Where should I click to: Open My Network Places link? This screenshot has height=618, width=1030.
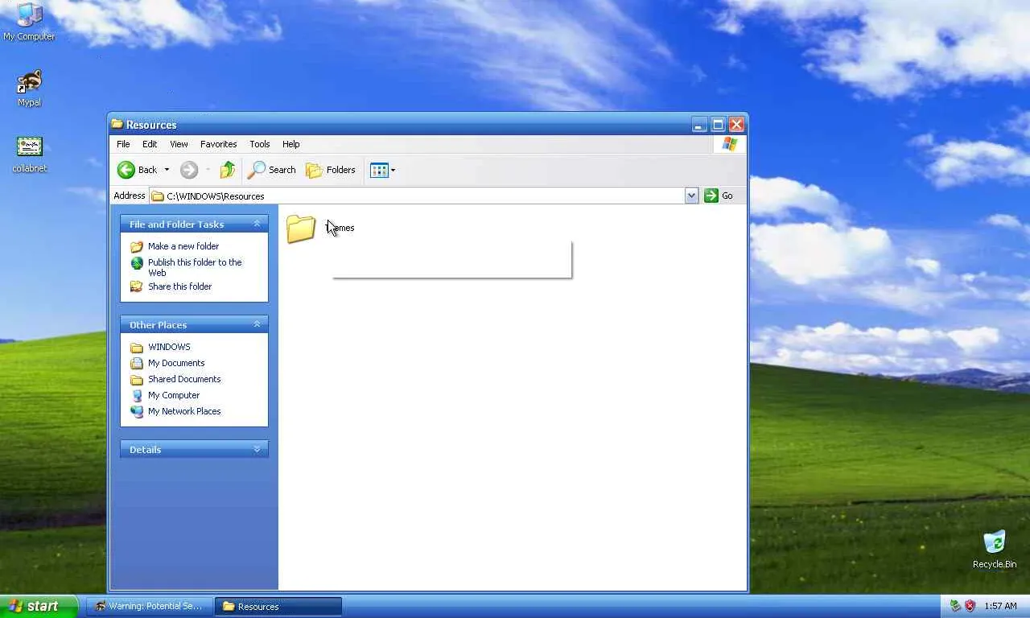pyautogui.click(x=184, y=411)
